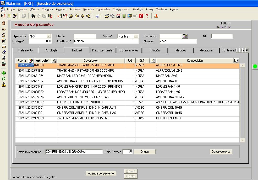Open the Ventas menu
The image size is (258, 180).
pos(22,9)
